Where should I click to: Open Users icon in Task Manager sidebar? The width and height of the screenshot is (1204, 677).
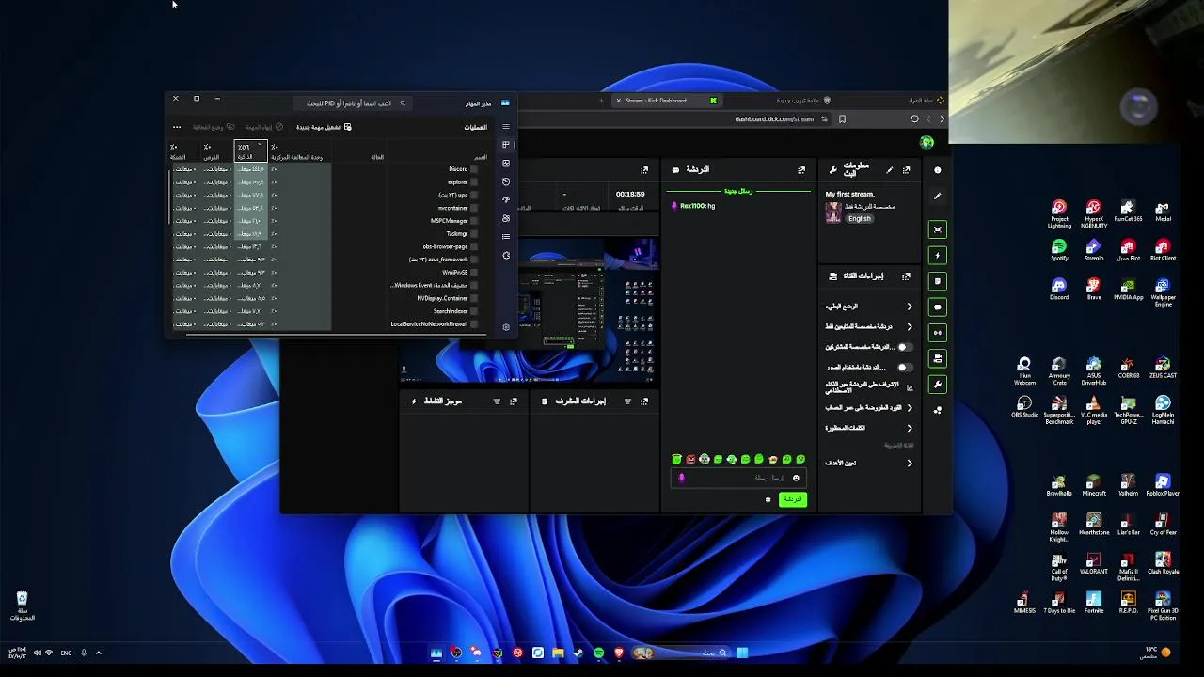pos(506,218)
